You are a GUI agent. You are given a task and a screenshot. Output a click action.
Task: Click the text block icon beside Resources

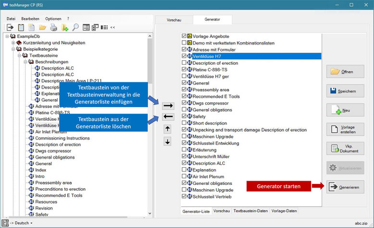31,202
